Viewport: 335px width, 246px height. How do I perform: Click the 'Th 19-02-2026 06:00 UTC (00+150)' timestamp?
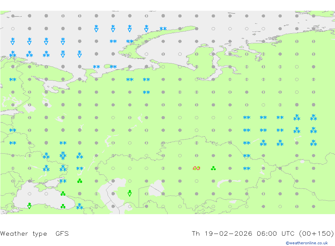pyautogui.click(x=263, y=233)
